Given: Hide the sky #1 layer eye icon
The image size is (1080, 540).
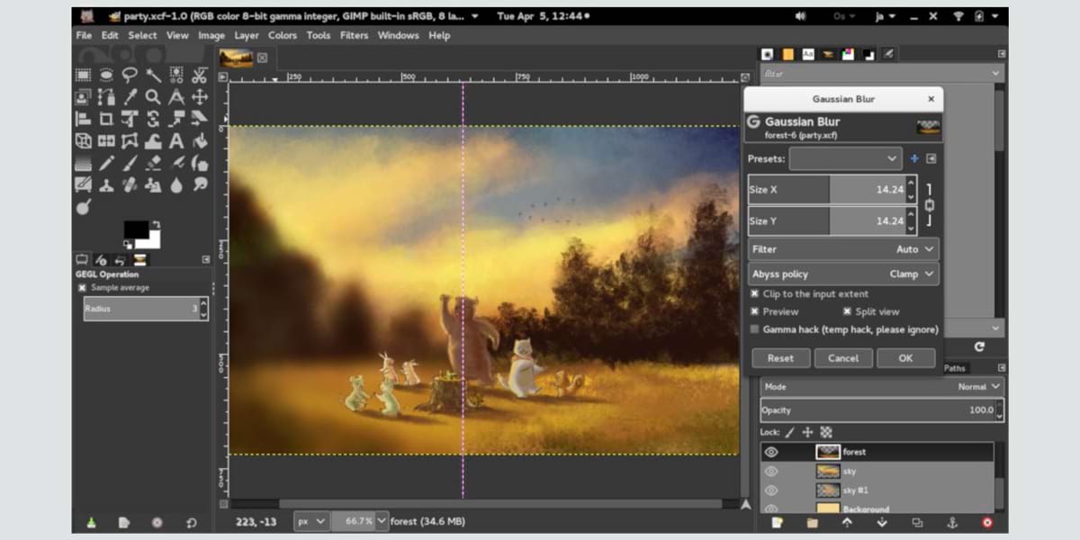Looking at the screenshot, I should 771,490.
